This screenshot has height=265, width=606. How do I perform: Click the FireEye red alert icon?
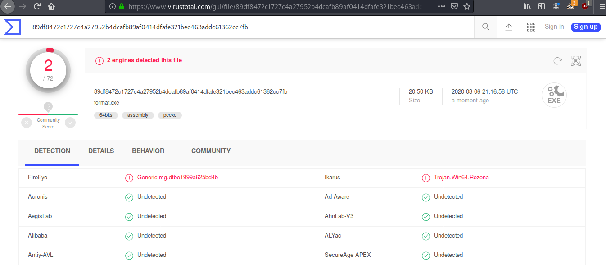point(129,178)
